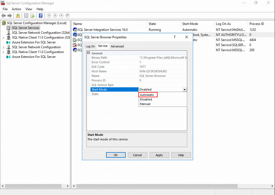Viewport: 275px width, 195px height.
Task: Select the Host Name property row
Action: click(x=139, y=71)
